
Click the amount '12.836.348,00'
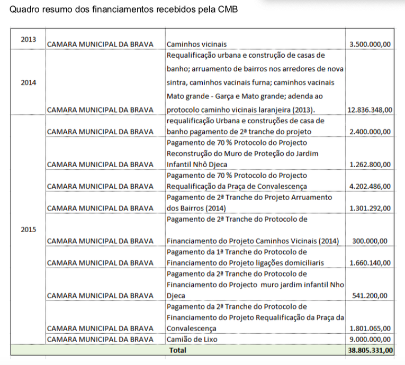coord(370,110)
